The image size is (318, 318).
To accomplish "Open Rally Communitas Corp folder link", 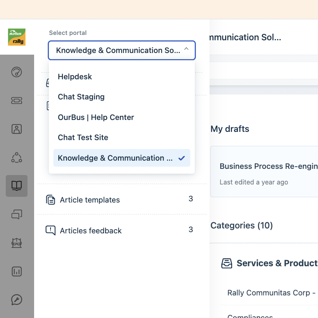I will coord(271,293).
